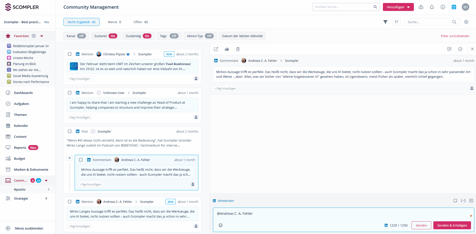Open the Meine tab
The height and width of the screenshot is (234, 476).
(x=114, y=22)
